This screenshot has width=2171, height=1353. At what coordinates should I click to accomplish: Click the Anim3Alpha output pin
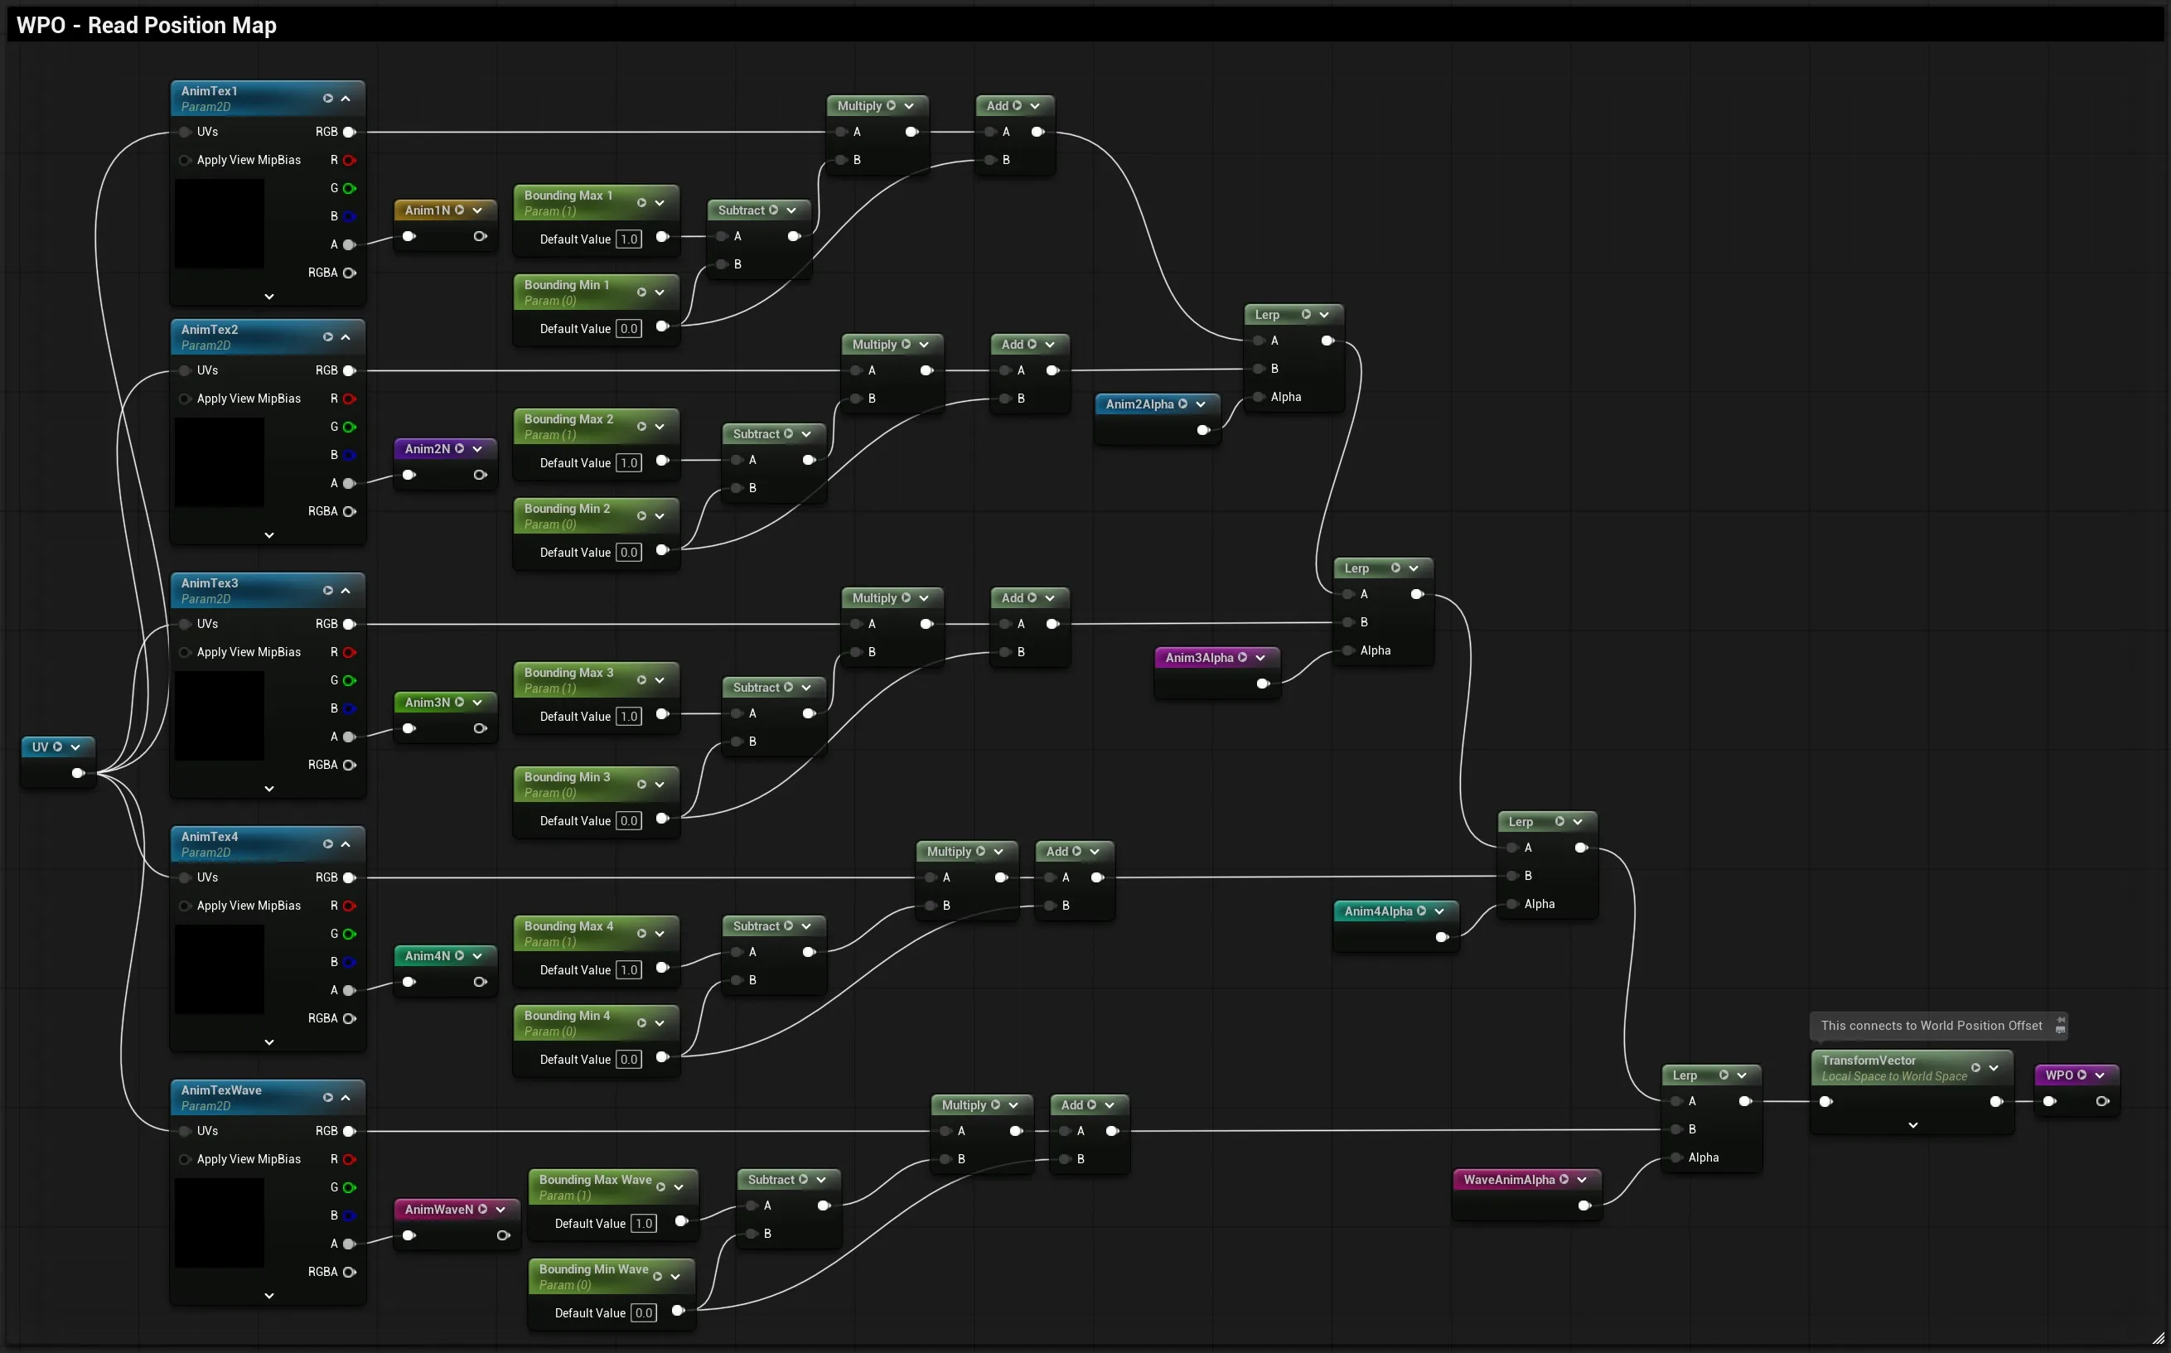pyautogui.click(x=1263, y=684)
